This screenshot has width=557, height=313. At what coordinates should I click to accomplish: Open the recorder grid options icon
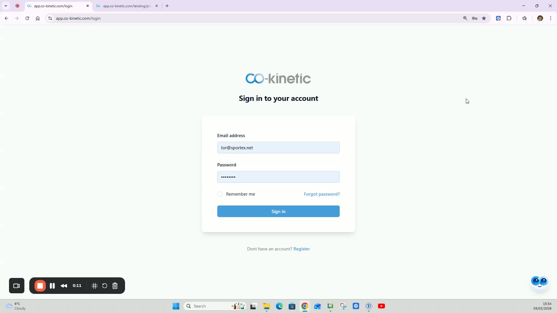click(x=95, y=286)
